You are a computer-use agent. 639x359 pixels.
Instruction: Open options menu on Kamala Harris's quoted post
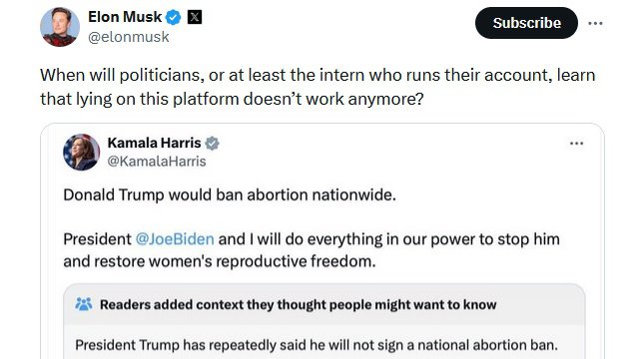pos(576,144)
